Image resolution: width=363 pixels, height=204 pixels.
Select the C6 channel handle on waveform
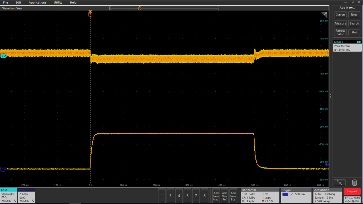pyautogui.click(x=4, y=169)
